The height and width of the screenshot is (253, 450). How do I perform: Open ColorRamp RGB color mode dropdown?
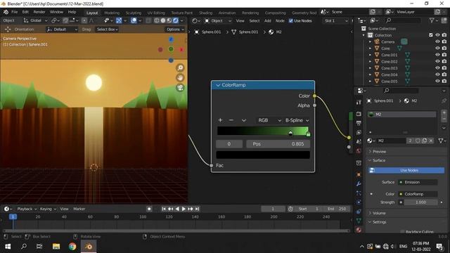pyautogui.click(x=269, y=120)
